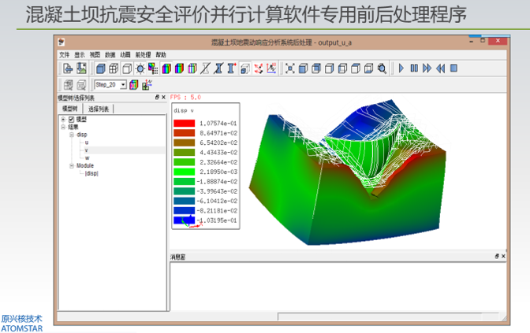Viewport: 530px width, 333px height.
Task: Switch to the top face cube view
Action: (x=356, y=68)
